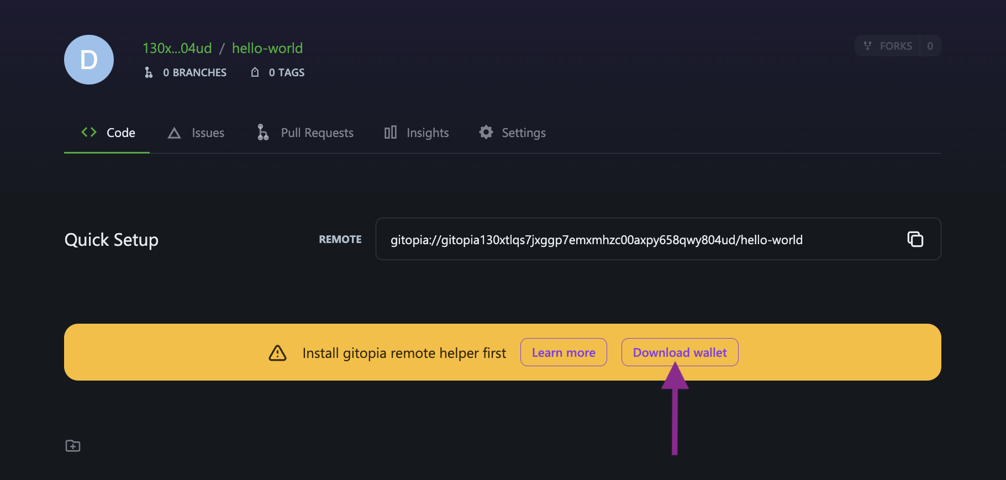Screen dimensions: 1006x480
Task: Click the FORKS button
Action: [x=887, y=46]
